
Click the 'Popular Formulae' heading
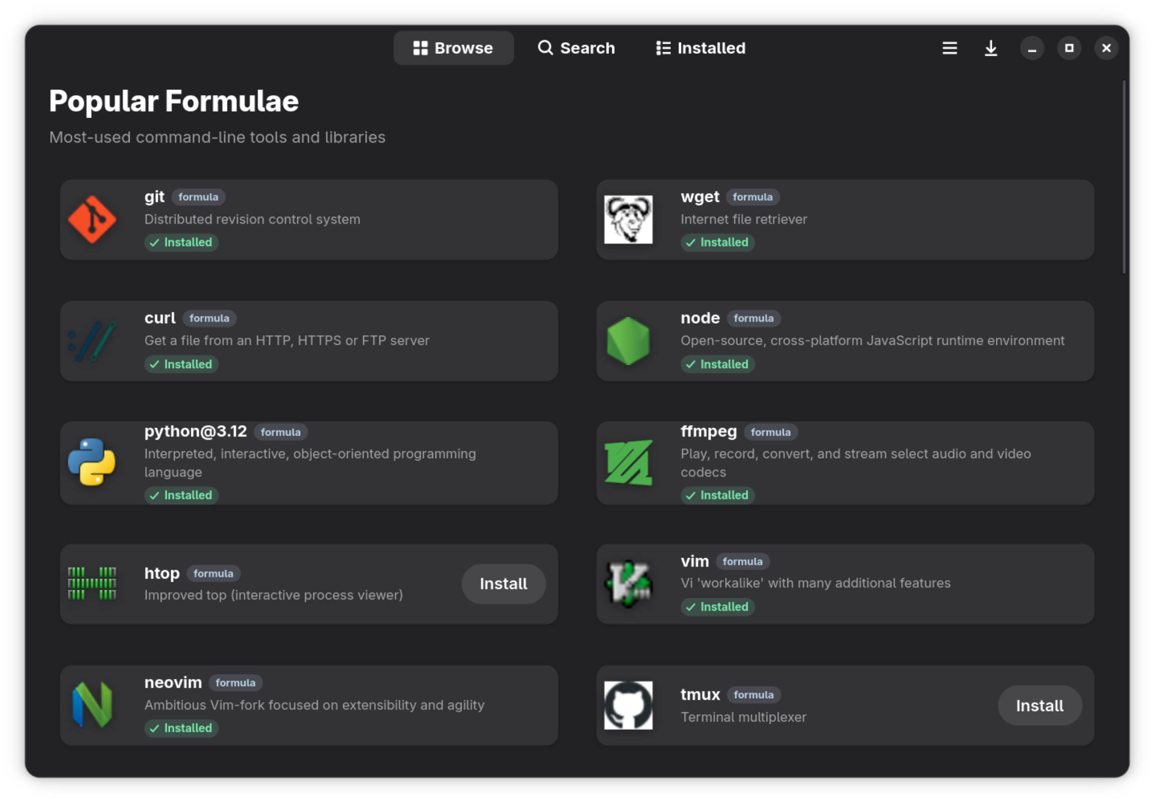(174, 101)
